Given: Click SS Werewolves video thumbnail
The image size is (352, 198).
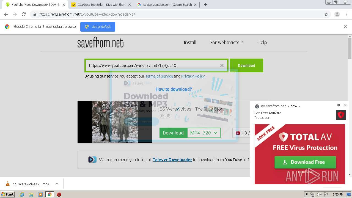Looking at the screenshot, I should point(115,122).
